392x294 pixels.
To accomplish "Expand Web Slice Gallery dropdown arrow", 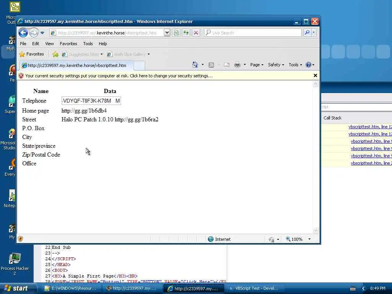I will (149, 54).
